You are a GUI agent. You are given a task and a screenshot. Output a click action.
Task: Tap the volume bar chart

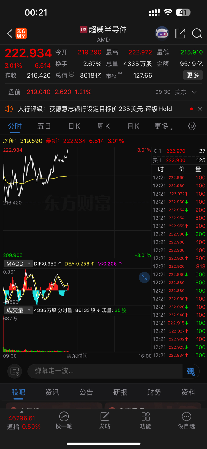pyautogui.click(x=77, y=334)
